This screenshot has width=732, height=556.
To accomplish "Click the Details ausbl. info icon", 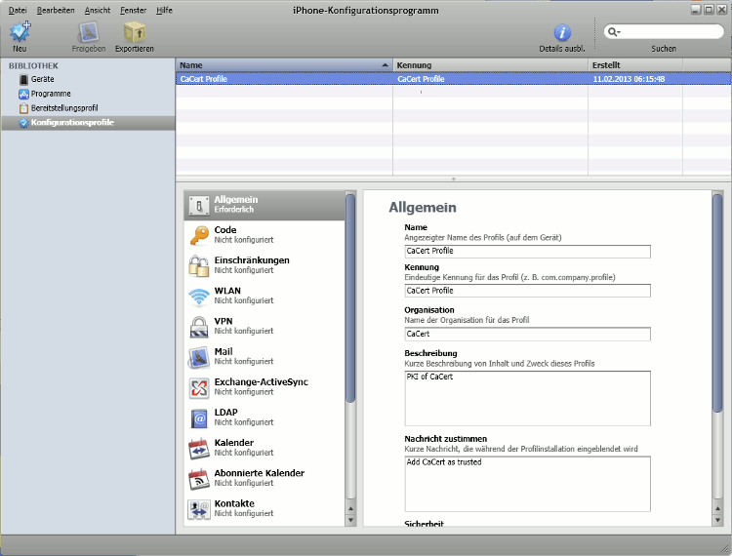I will (562, 34).
